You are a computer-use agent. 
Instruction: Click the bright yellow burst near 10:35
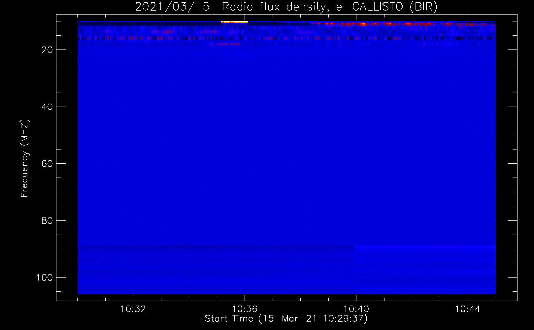coord(234,22)
